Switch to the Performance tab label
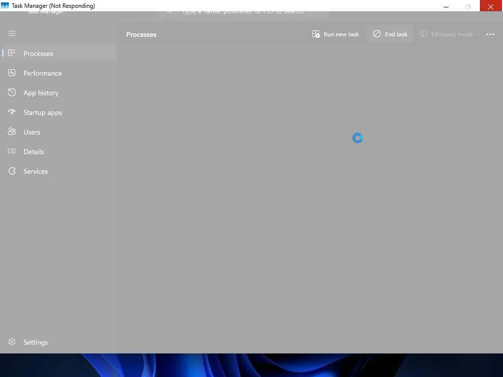503x377 pixels. 43,73
